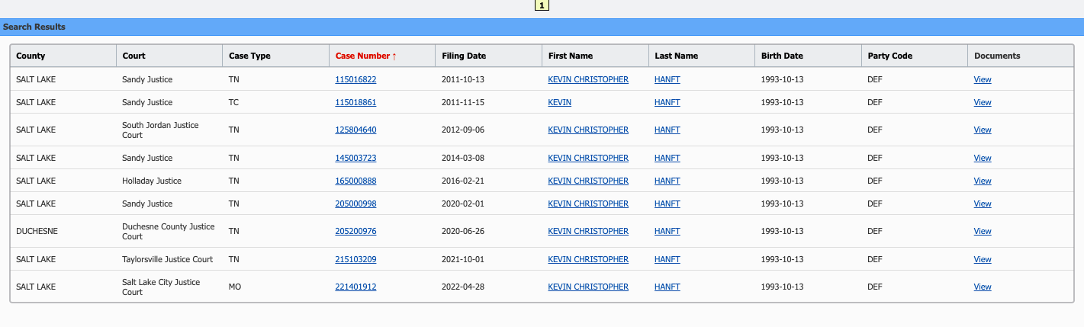This screenshot has width=1084, height=327.
Task: Click KEVIN CHRISTOPHER in case 221401912 row
Action: (x=588, y=287)
